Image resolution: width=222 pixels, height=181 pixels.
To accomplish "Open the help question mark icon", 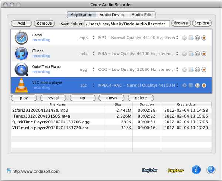I will 211,170.
